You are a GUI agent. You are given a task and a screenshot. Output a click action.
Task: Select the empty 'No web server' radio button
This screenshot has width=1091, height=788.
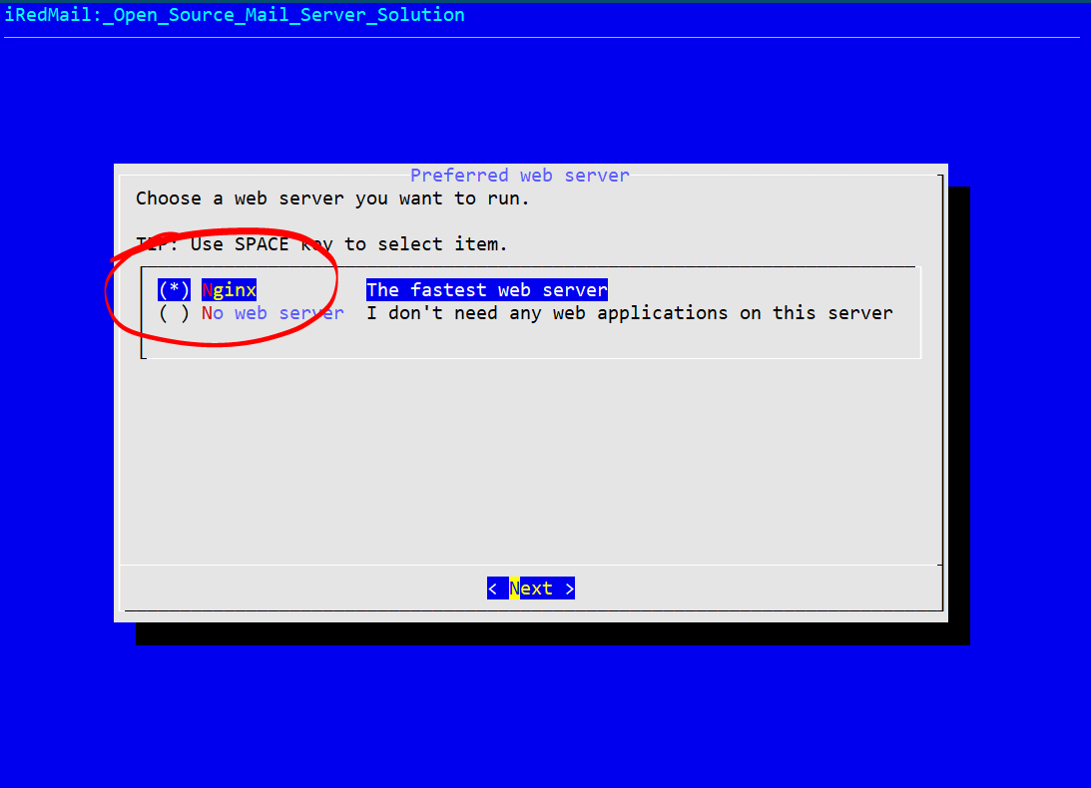tap(174, 313)
